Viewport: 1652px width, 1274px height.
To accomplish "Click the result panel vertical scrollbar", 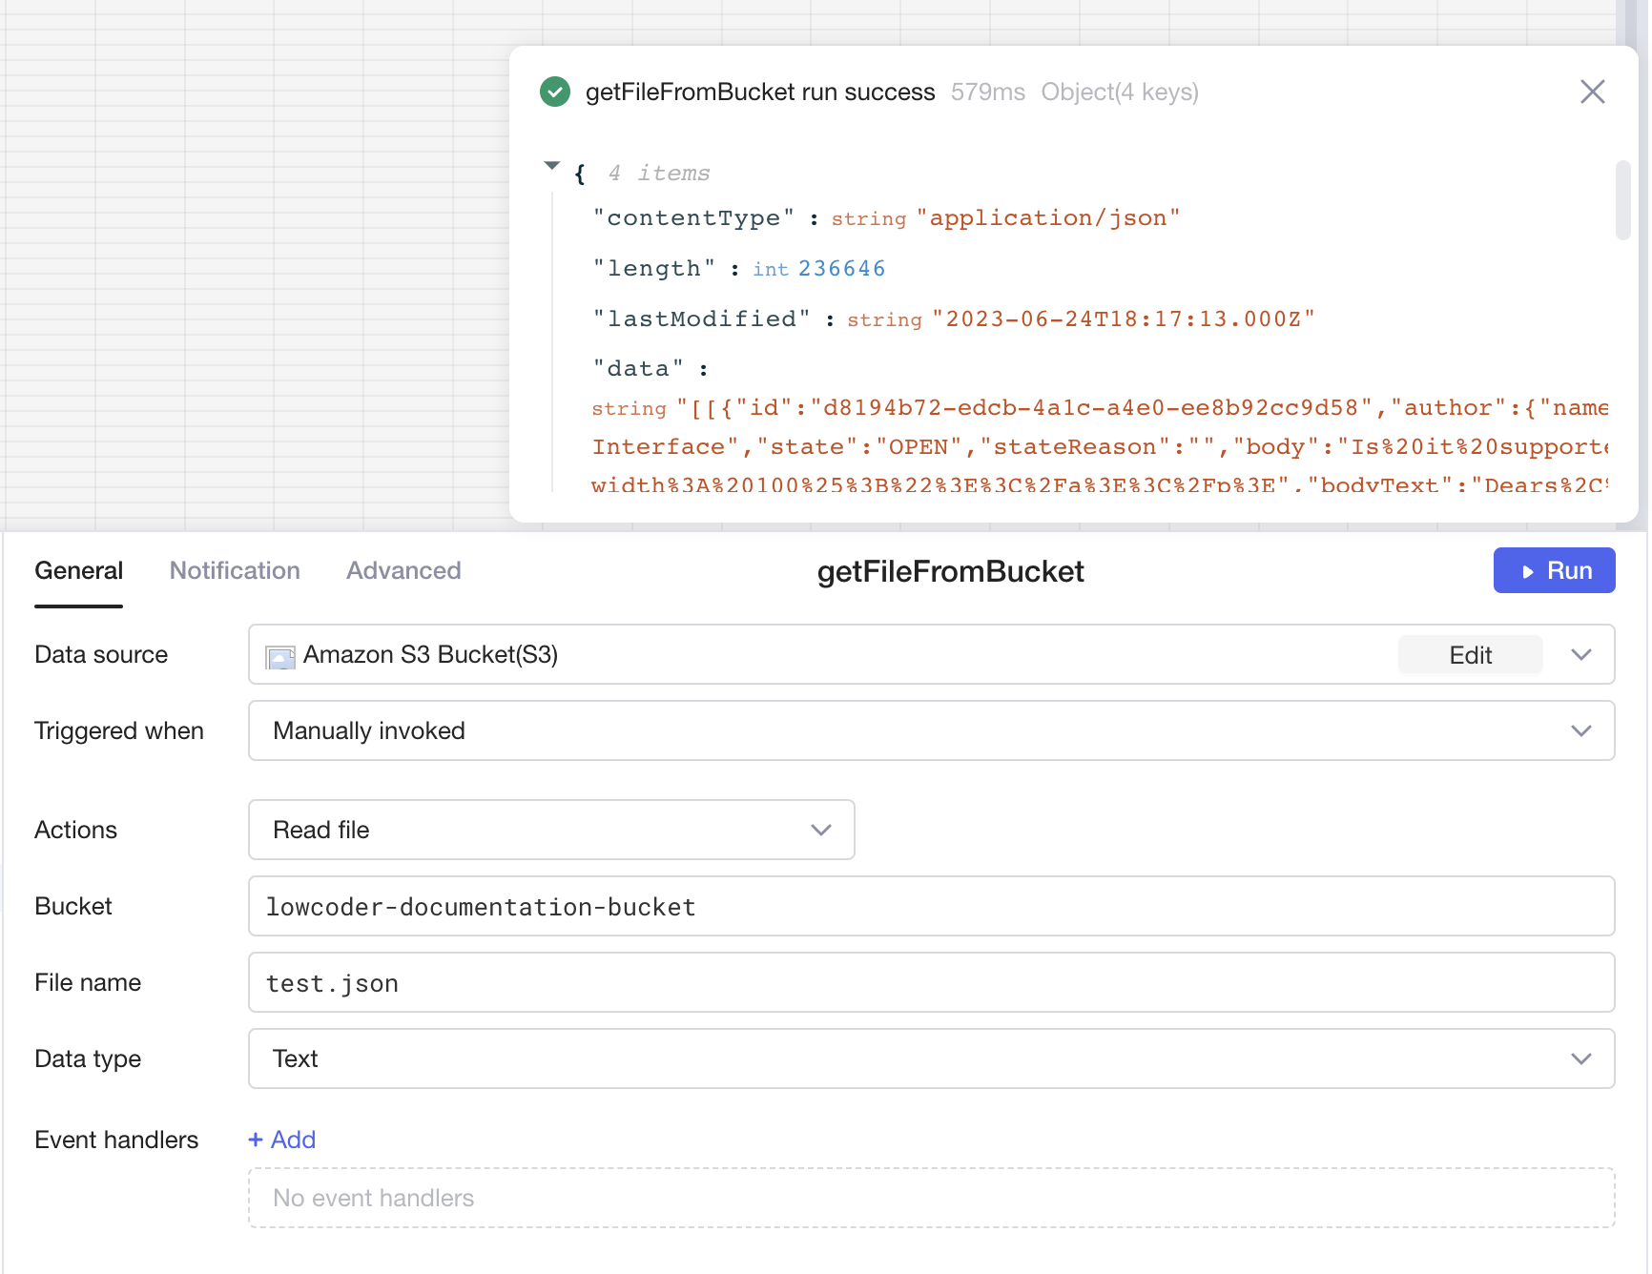I will point(1621,200).
